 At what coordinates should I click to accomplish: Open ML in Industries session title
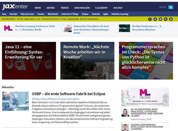147,112
